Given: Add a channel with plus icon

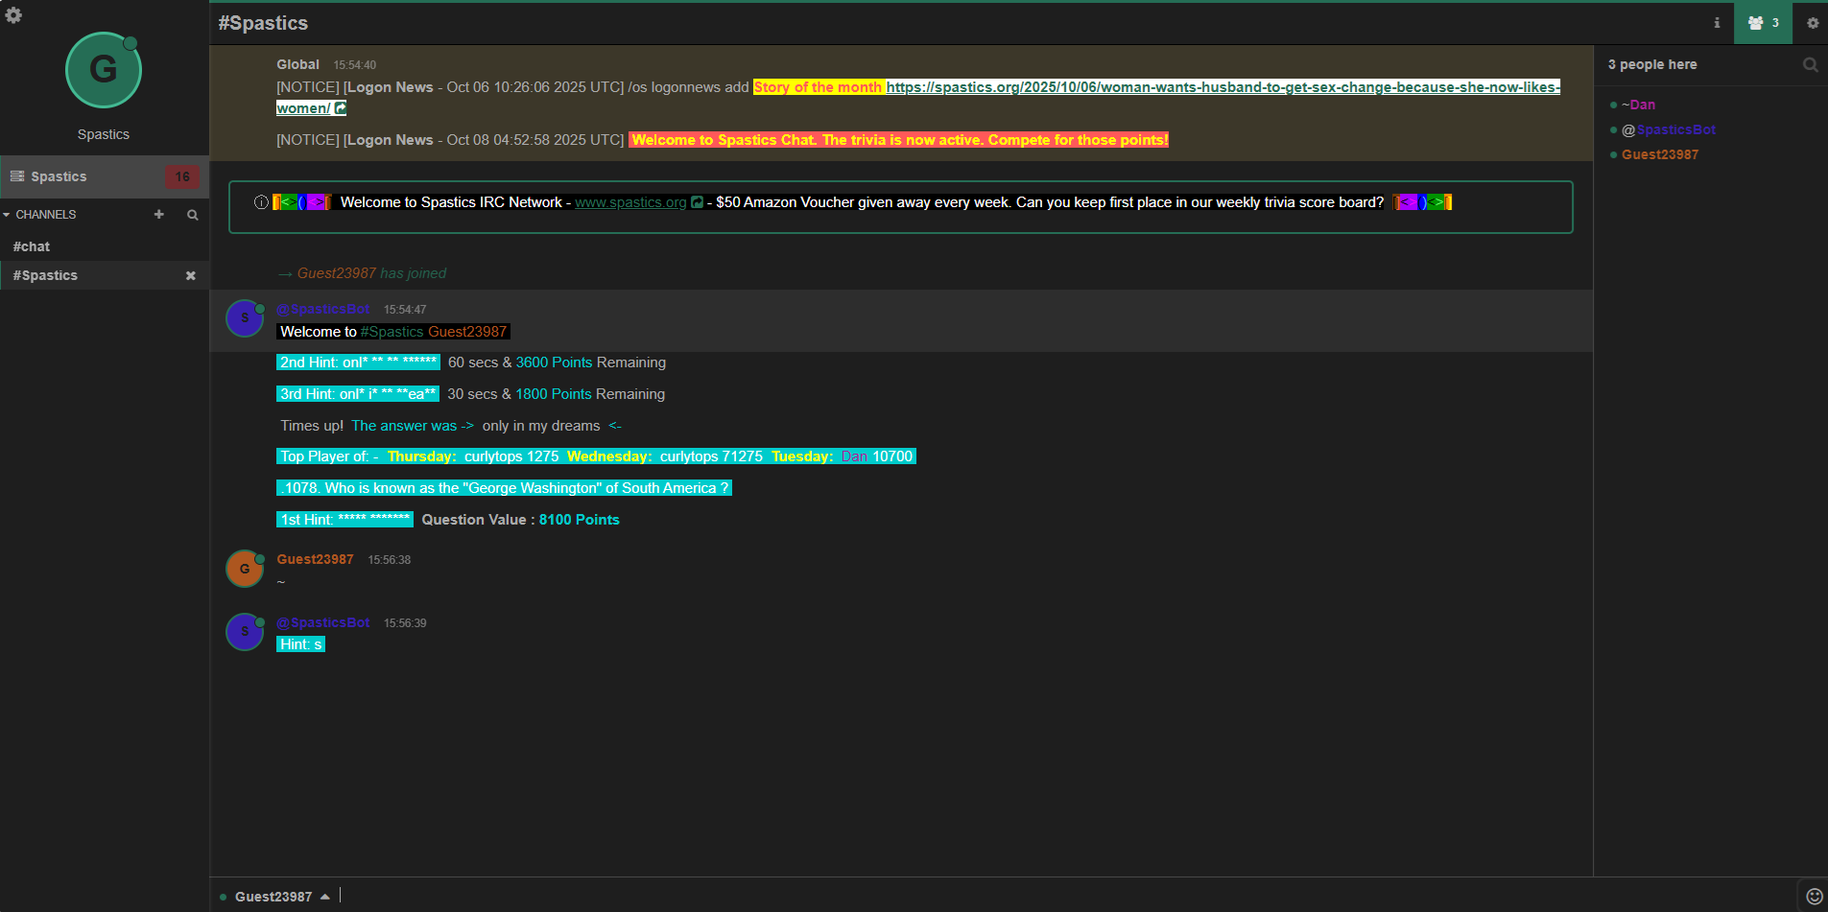Looking at the screenshot, I should 159,215.
